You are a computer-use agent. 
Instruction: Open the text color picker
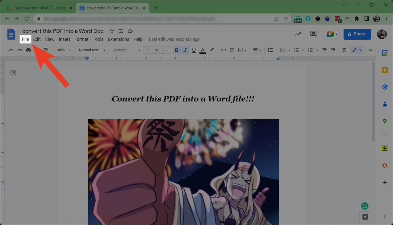pyautogui.click(x=203, y=50)
